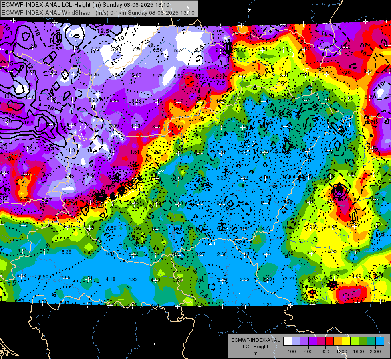Click the wind shear value '3.27'

[200, 254]
